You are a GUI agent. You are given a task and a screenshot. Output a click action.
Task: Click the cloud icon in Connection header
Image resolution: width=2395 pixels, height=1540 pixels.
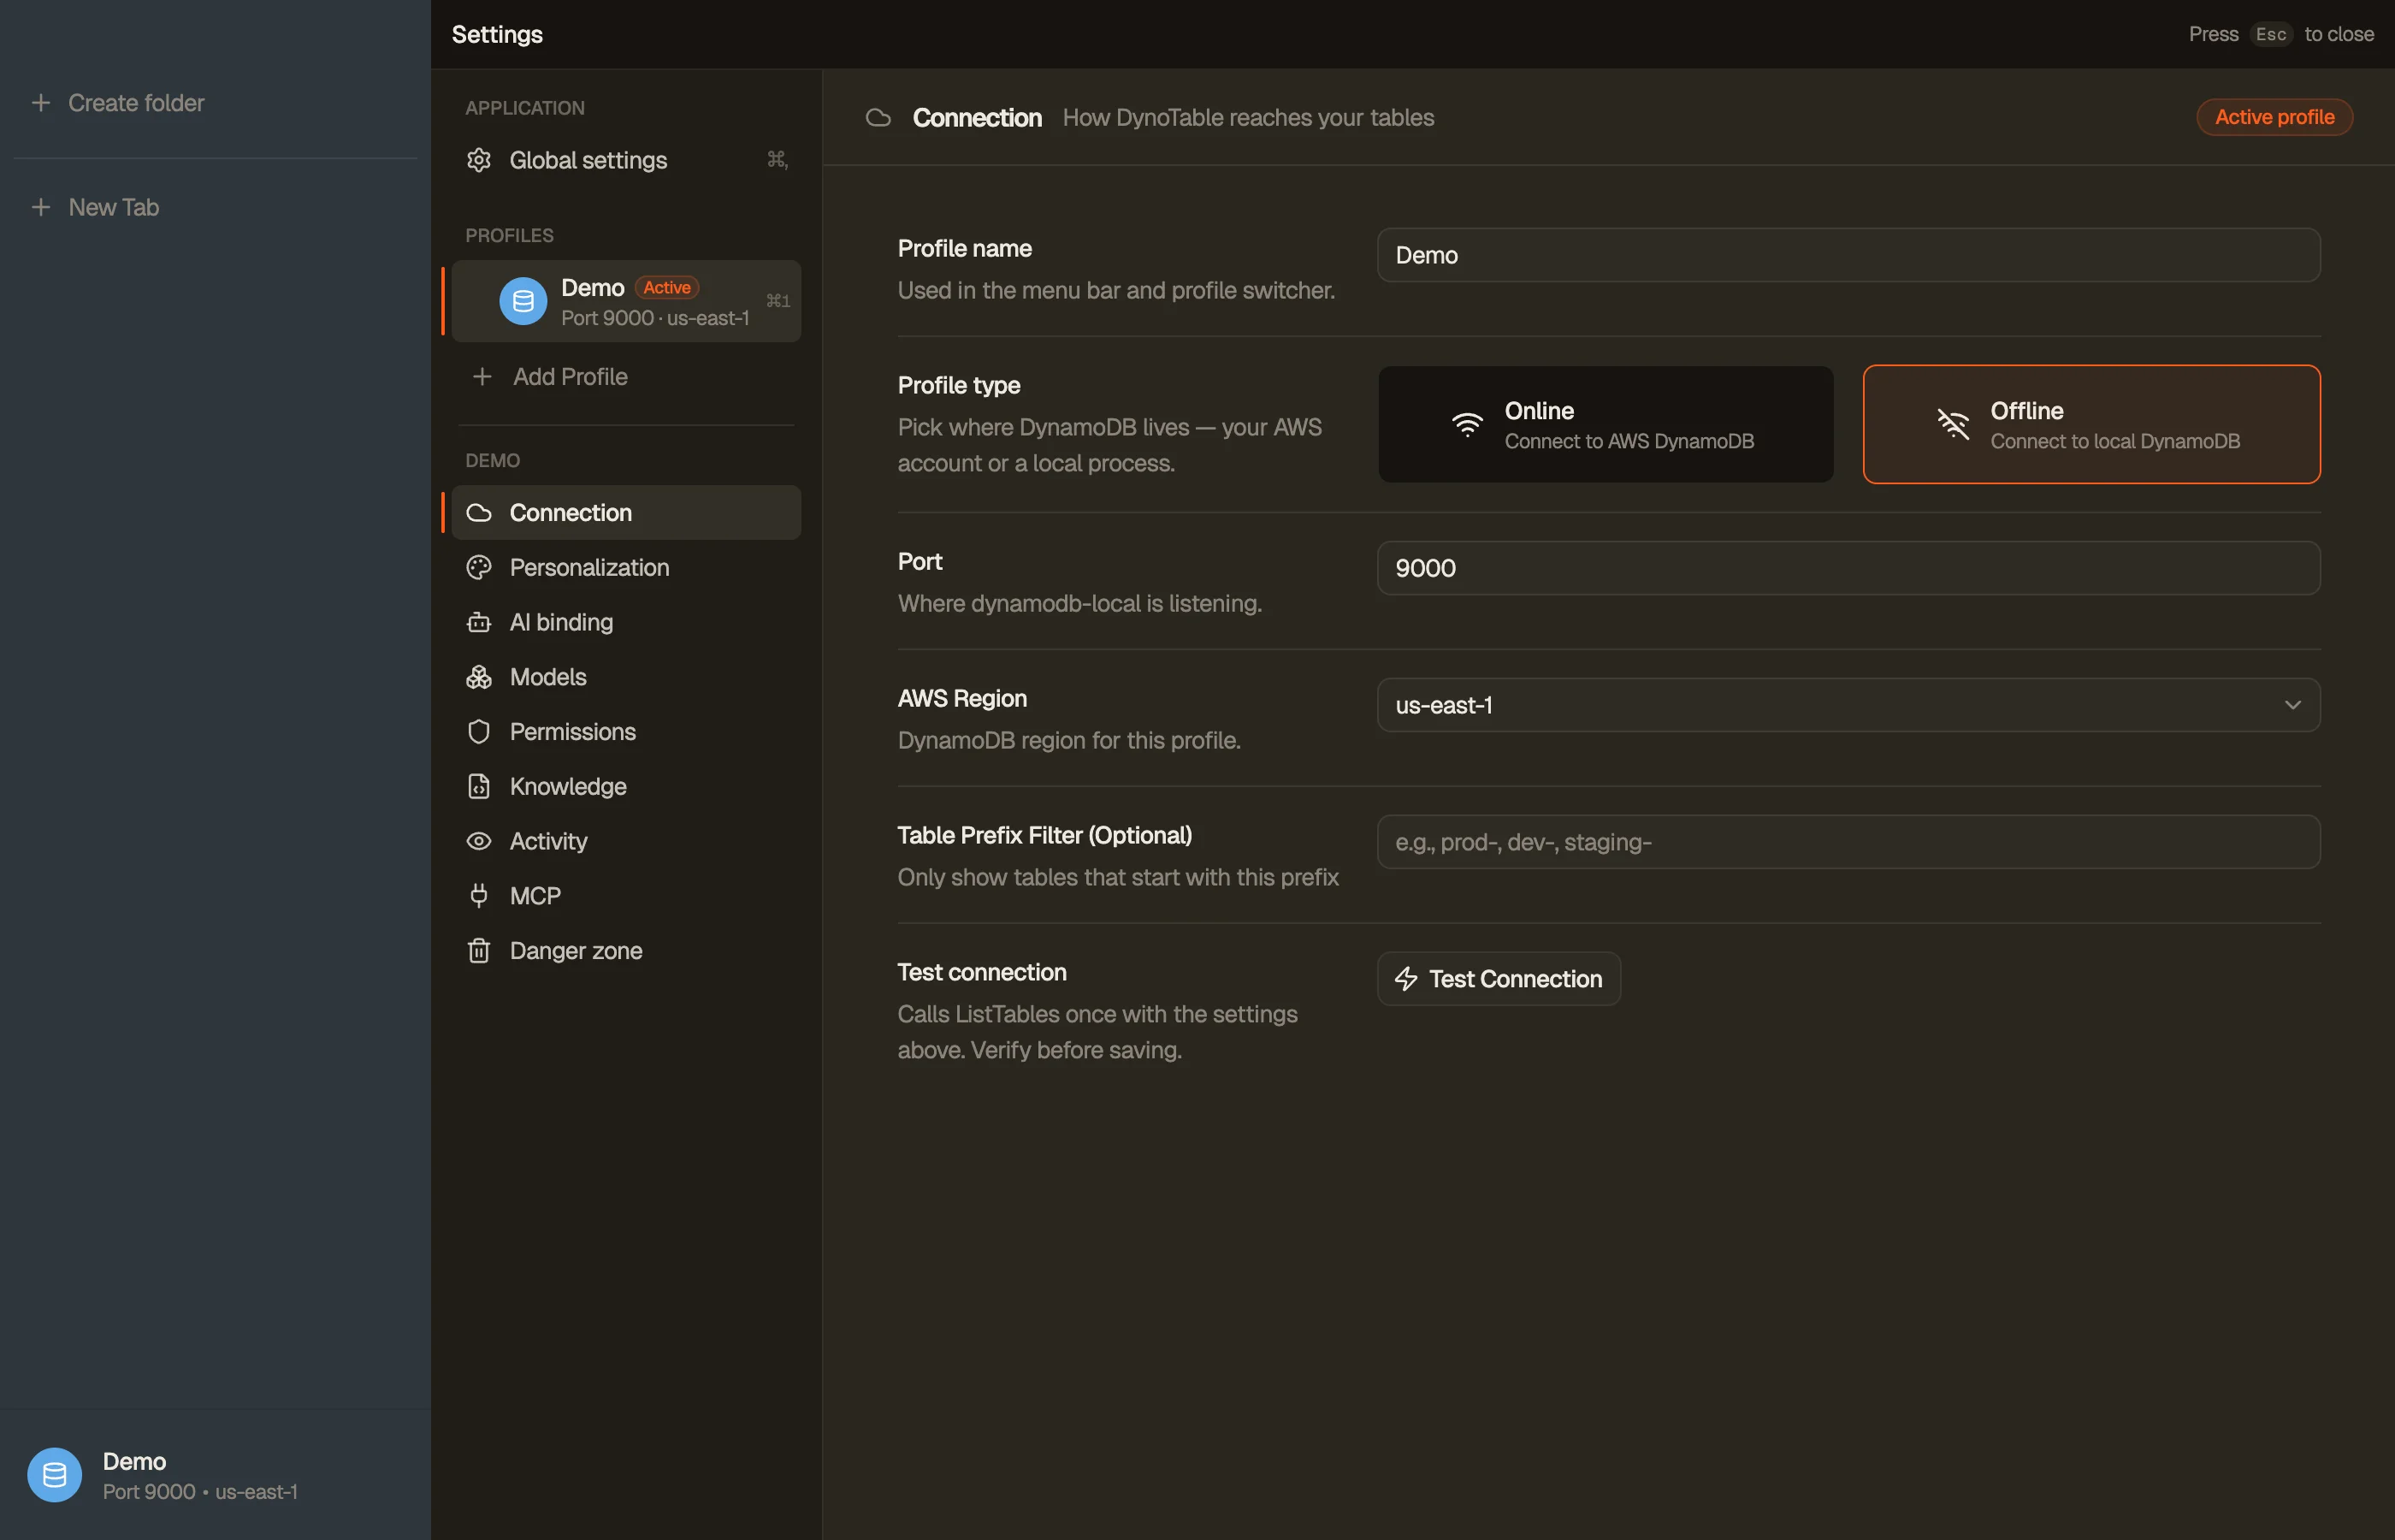(x=878, y=118)
